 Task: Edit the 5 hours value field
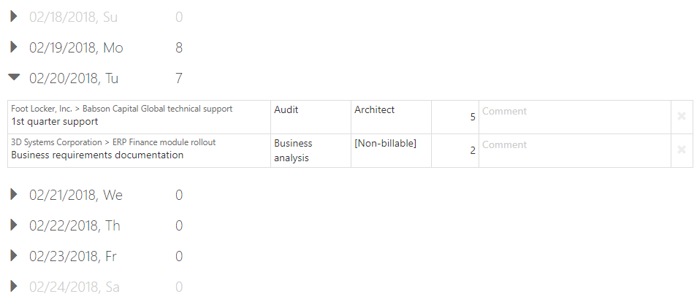pos(455,117)
